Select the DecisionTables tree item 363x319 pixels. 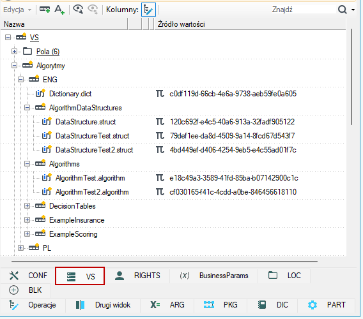click(72, 206)
